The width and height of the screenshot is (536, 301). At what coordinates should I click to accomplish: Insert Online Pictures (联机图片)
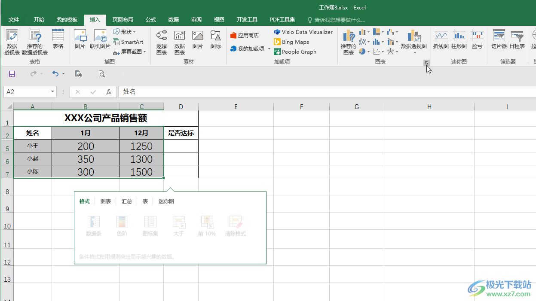[100, 39]
